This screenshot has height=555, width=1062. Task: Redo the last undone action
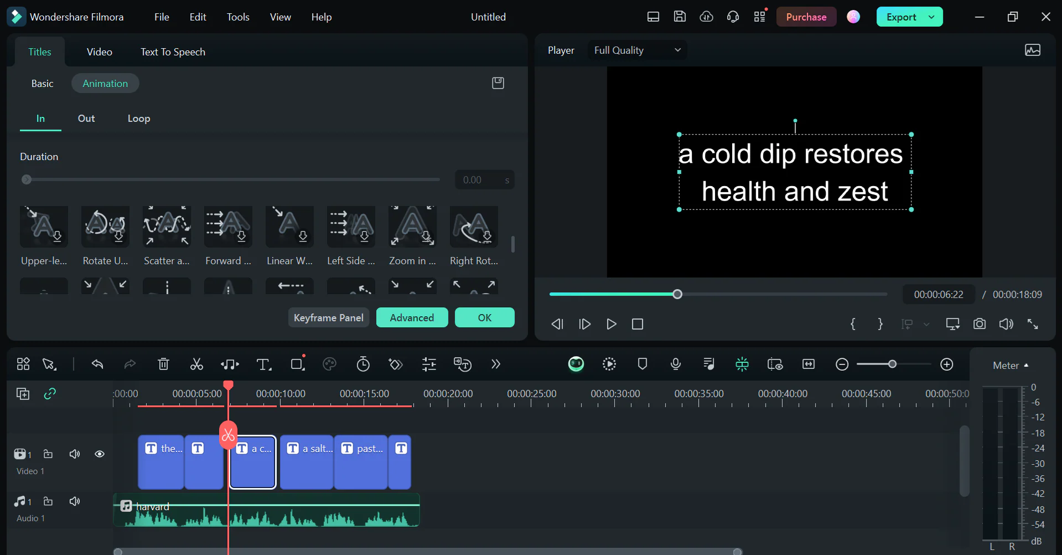pyautogui.click(x=130, y=364)
